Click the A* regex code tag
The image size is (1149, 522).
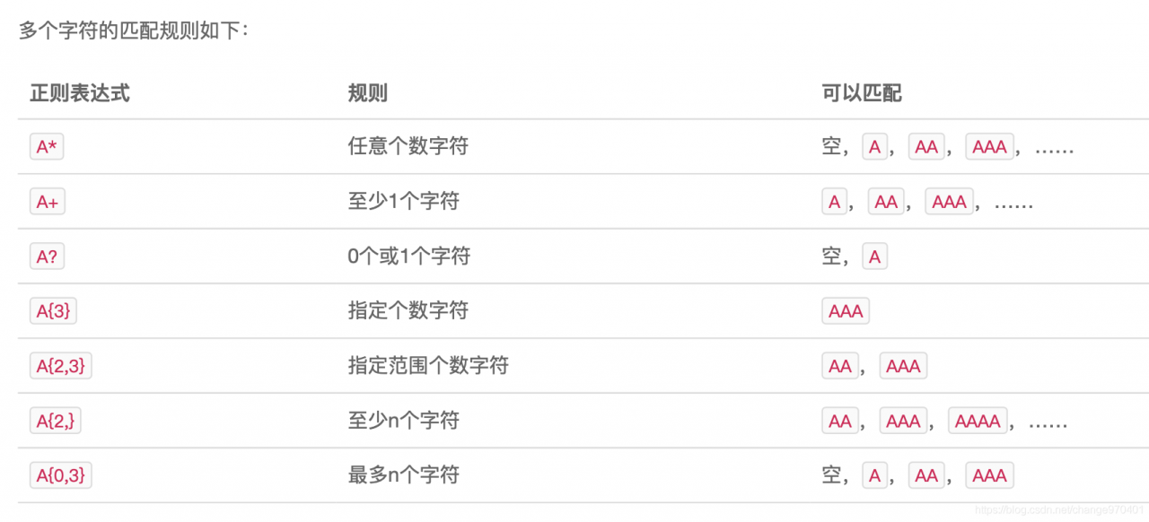47,147
